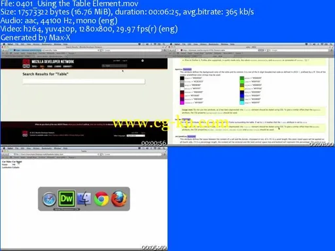Click the yellow color swatch
This screenshot has height=251, width=335.
242,88
